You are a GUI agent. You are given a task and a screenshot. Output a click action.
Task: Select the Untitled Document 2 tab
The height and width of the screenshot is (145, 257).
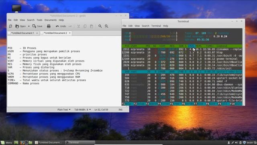(56, 33)
